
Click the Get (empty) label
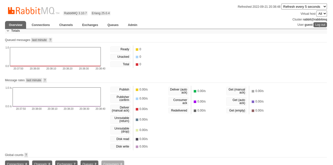(236, 110)
